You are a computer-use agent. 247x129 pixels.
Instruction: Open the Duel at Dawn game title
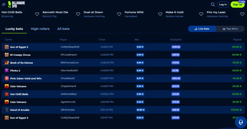[94, 12]
